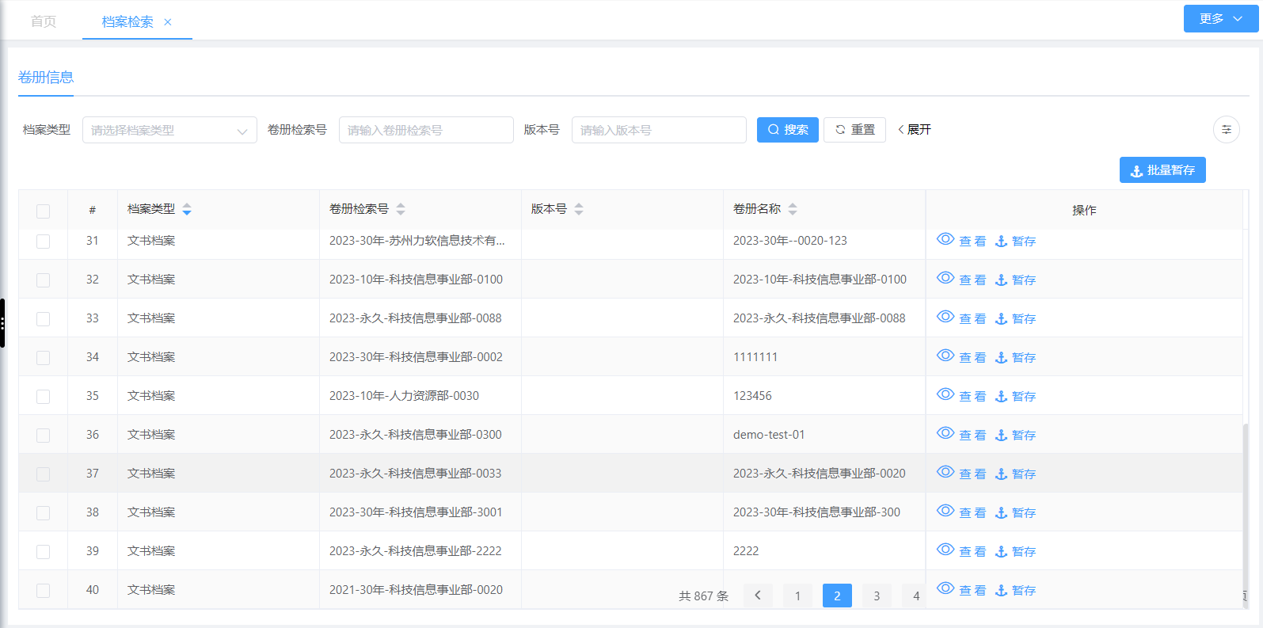Click the demo-test-01 volume name
Image resolution: width=1263 pixels, height=628 pixels.
pos(769,435)
